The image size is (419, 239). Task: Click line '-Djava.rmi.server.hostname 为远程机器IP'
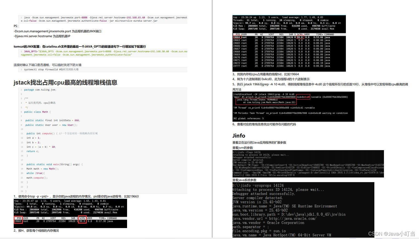[42, 36]
